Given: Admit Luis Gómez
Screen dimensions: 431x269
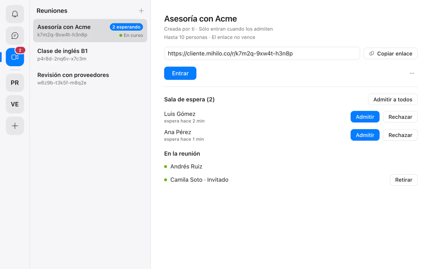Looking at the screenshot, I should click(365, 117).
